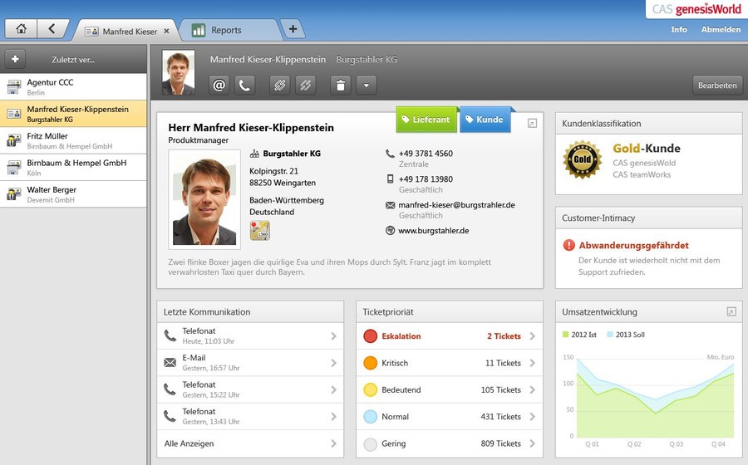Viewport: 748px width, 465px height.
Task: Open E-Mail from Gestern, 16:57 Uhr
Action: click(x=250, y=363)
